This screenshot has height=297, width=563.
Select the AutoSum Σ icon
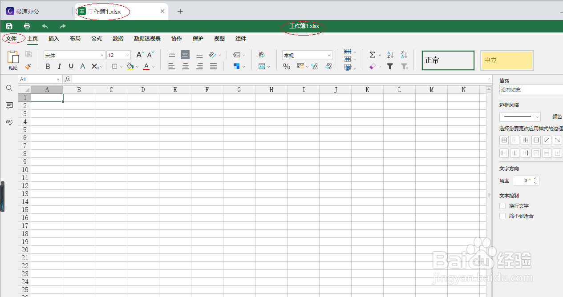(x=373, y=55)
